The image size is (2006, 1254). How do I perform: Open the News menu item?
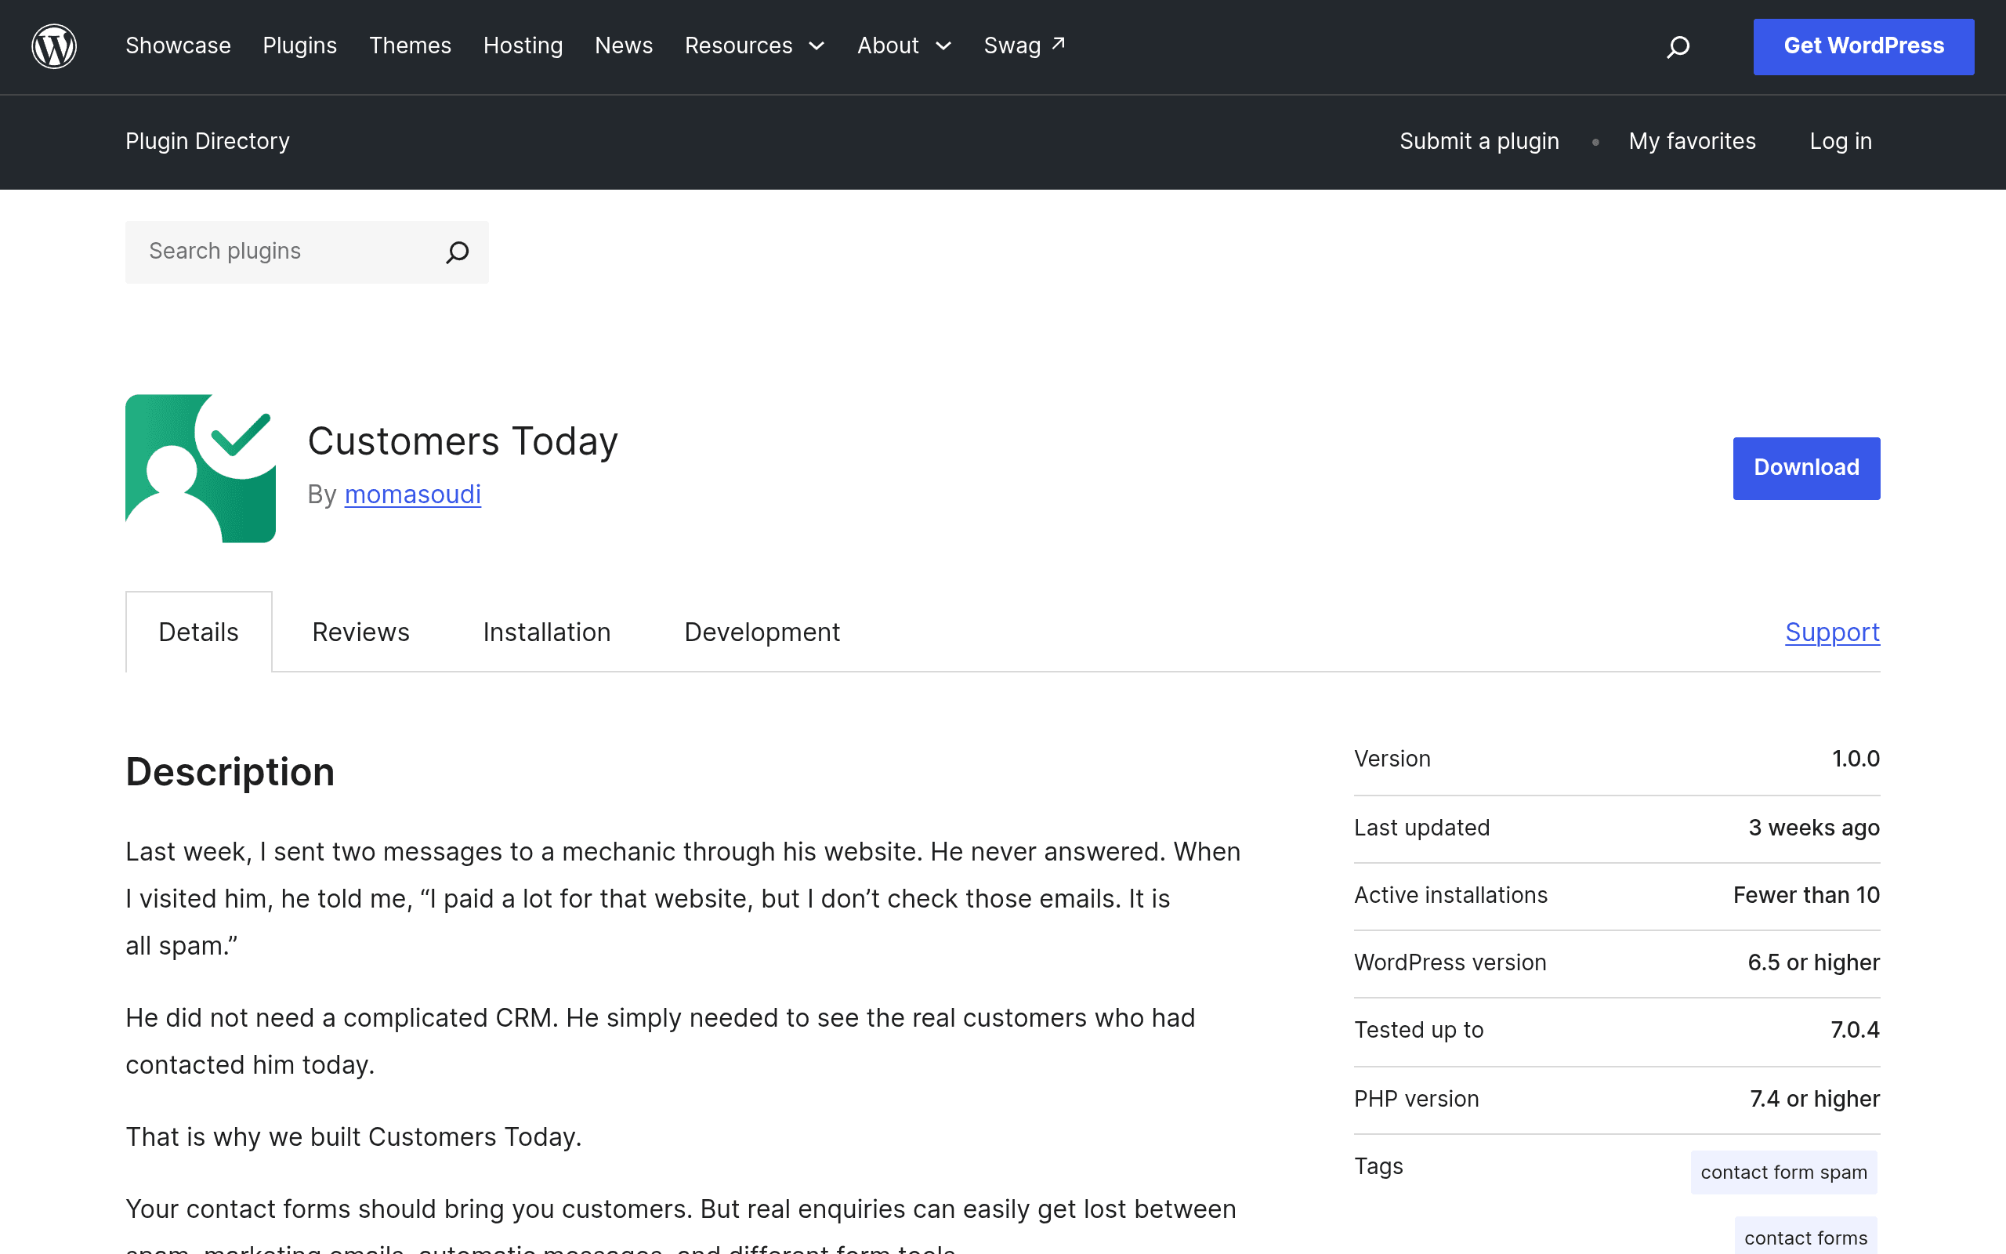(x=625, y=45)
